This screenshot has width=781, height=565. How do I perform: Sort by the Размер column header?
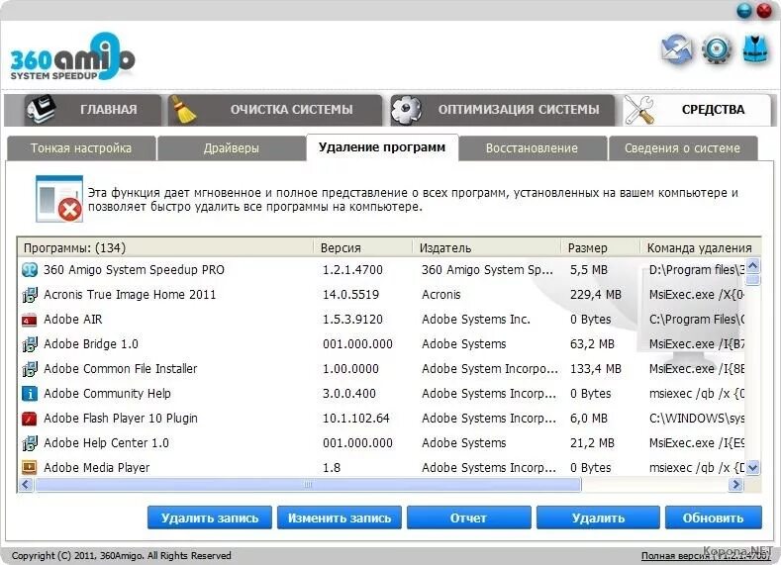point(601,248)
